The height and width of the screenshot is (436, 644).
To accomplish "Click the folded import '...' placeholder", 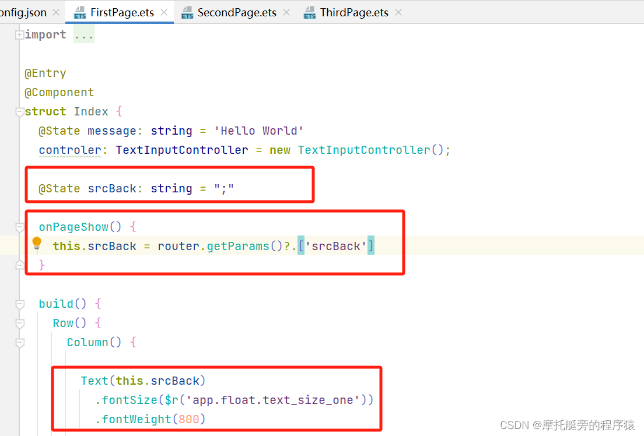I will [x=84, y=35].
